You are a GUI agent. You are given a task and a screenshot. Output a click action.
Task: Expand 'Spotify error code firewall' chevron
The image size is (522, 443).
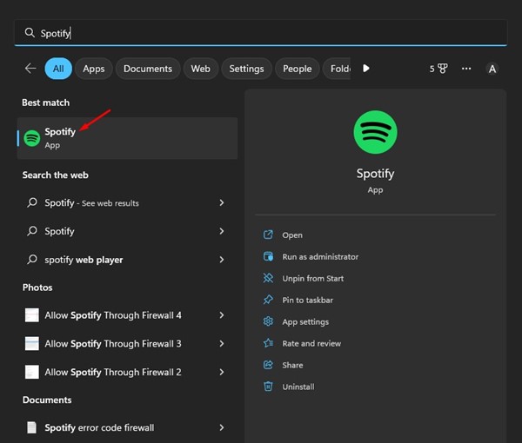click(222, 427)
